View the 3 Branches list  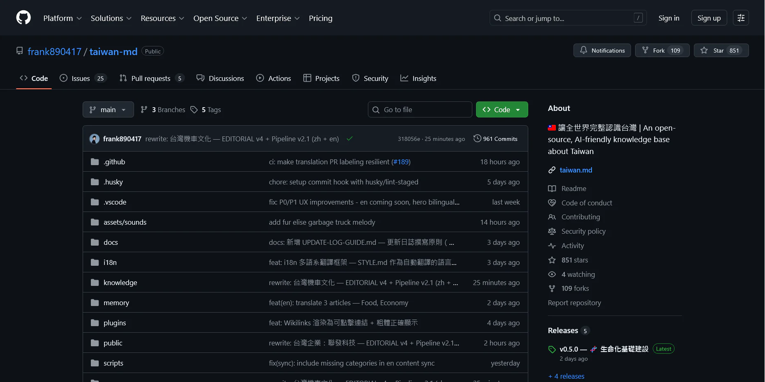pyautogui.click(x=163, y=110)
